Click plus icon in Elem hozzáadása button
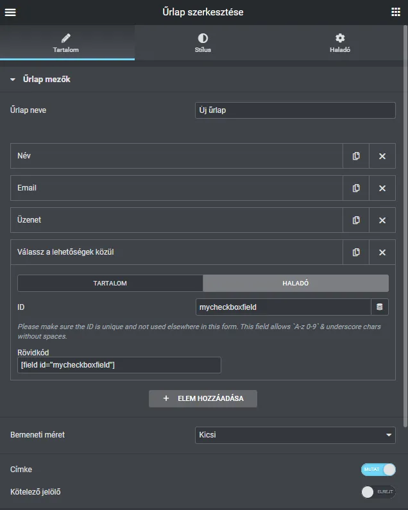Image resolution: width=408 pixels, height=510 pixels. click(166, 398)
